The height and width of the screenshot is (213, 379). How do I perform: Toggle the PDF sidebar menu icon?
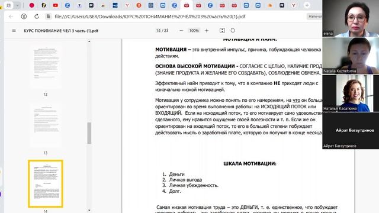pyautogui.click(x=14, y=31)
